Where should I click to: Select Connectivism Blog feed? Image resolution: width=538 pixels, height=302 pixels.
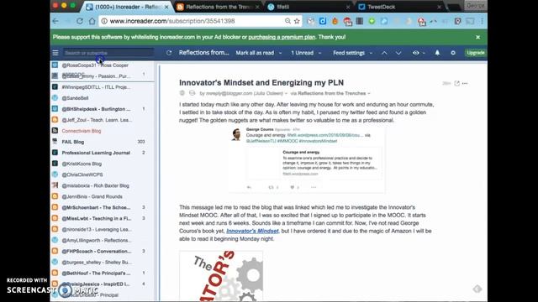click(82, 131)
